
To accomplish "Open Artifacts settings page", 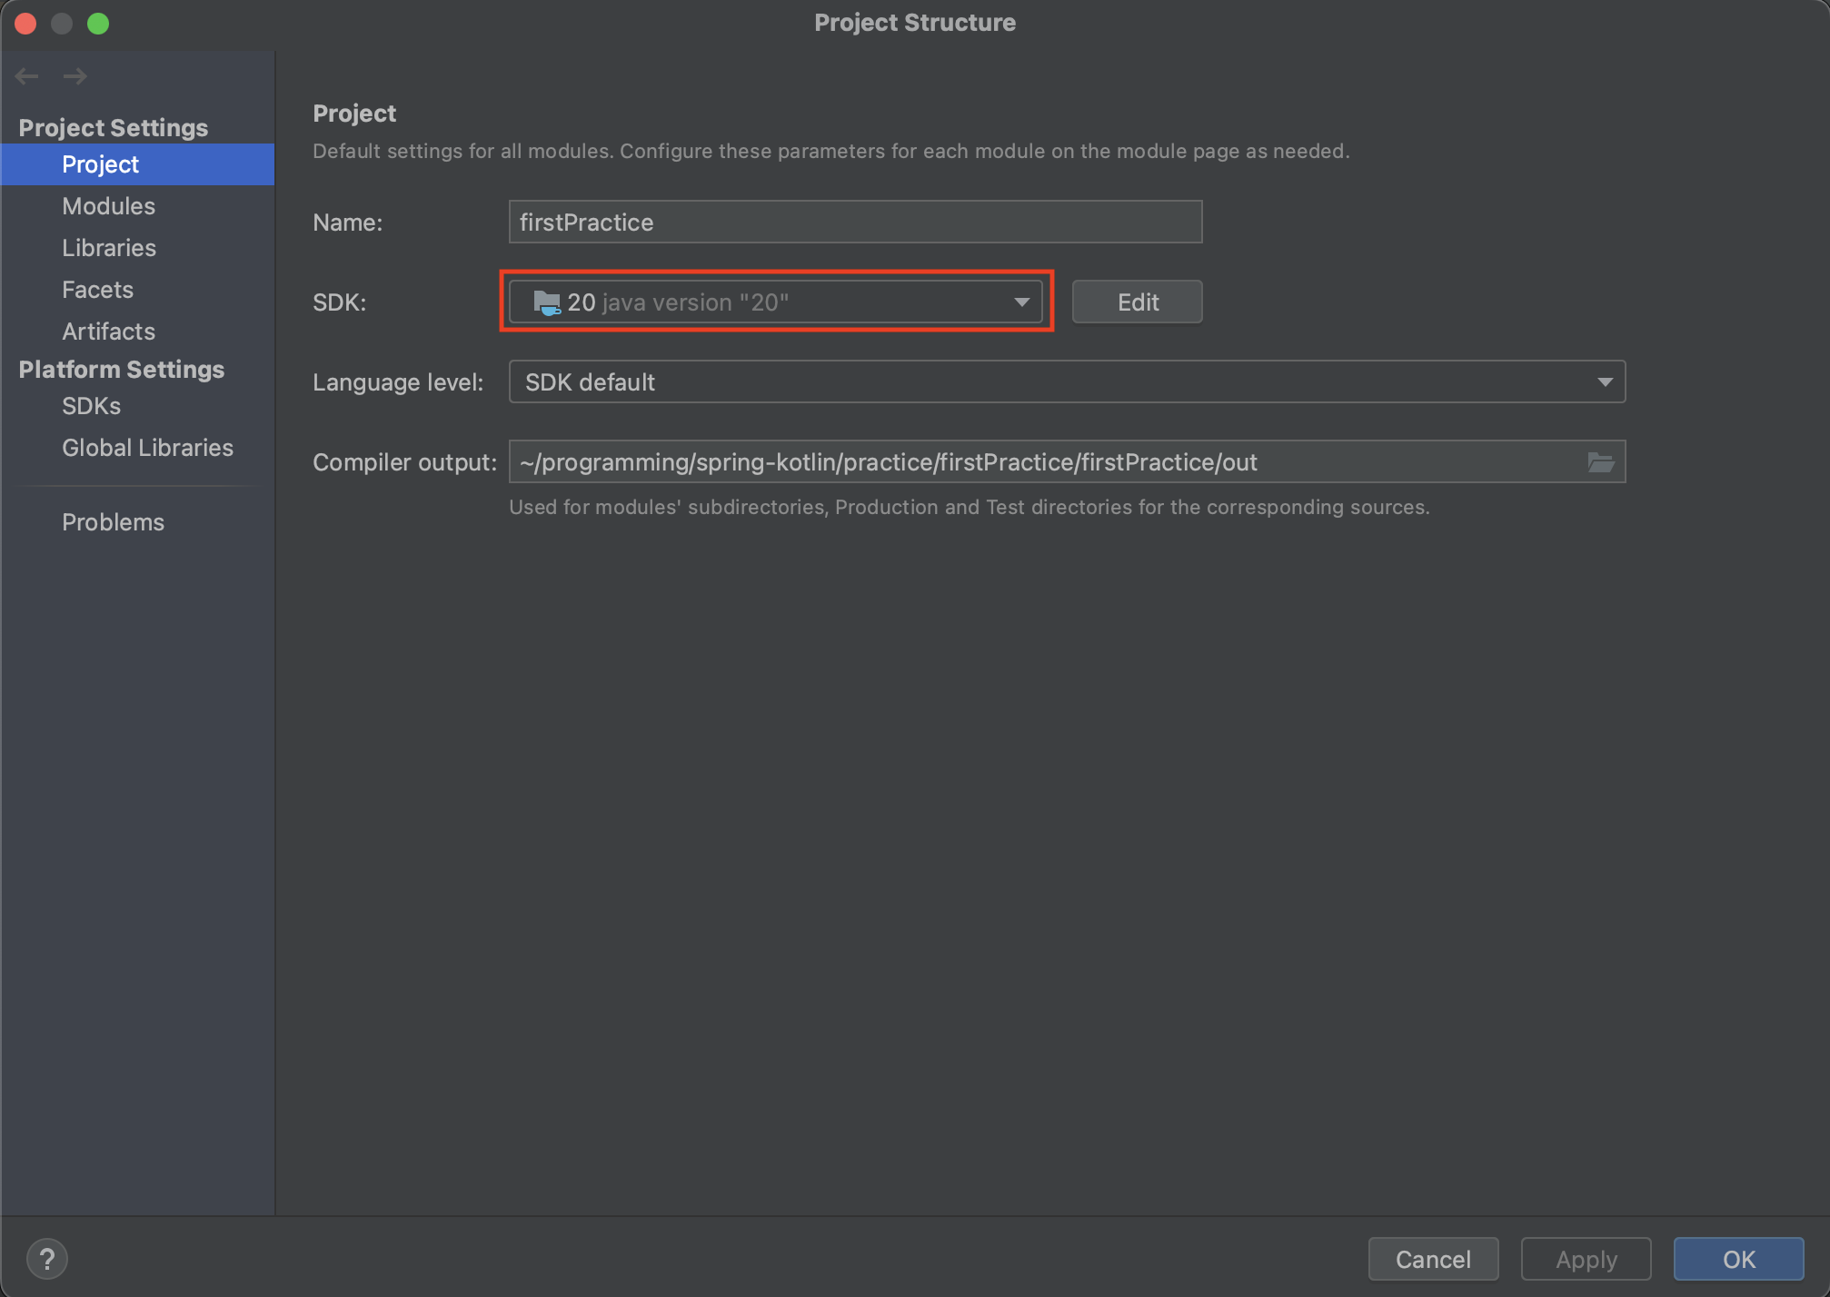I will click(x=108, y=332).
